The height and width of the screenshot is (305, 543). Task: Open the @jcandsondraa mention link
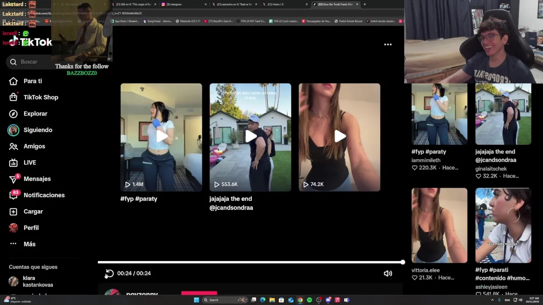click(x=231, y=208)
